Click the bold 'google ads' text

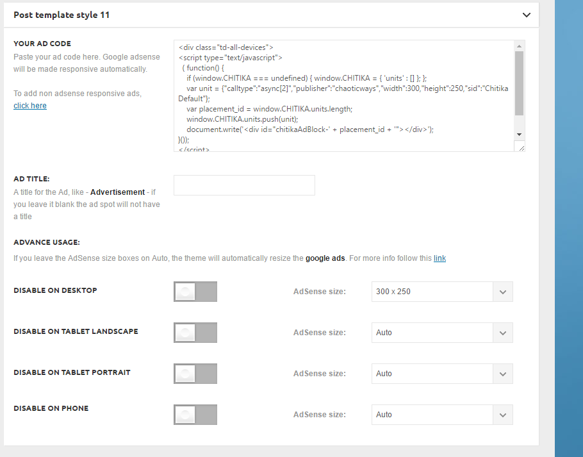coord(325,258)
